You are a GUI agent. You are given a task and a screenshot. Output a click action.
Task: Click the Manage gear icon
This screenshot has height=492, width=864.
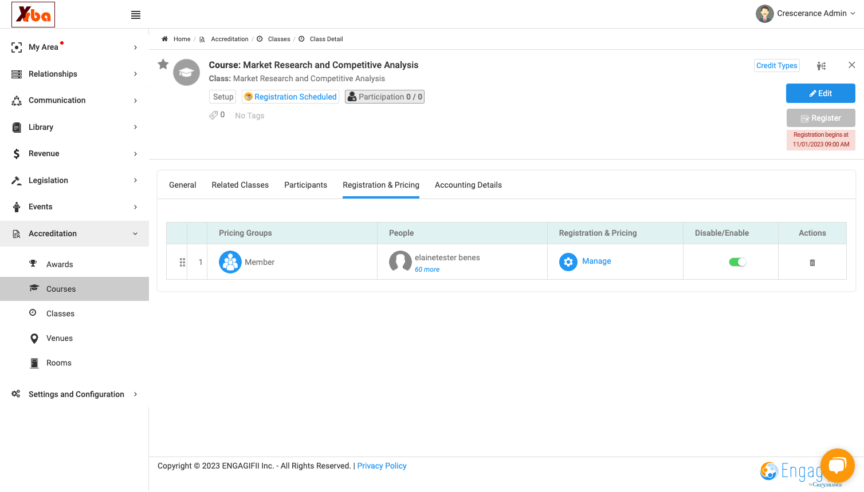pyautogui.click(x=568, y=262)
